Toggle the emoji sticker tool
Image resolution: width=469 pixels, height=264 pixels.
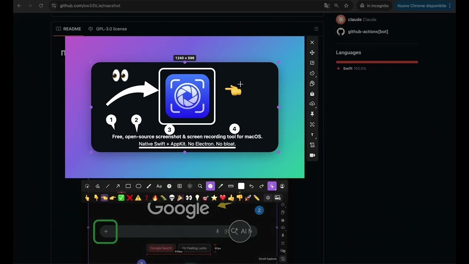(x=210, y=186)
